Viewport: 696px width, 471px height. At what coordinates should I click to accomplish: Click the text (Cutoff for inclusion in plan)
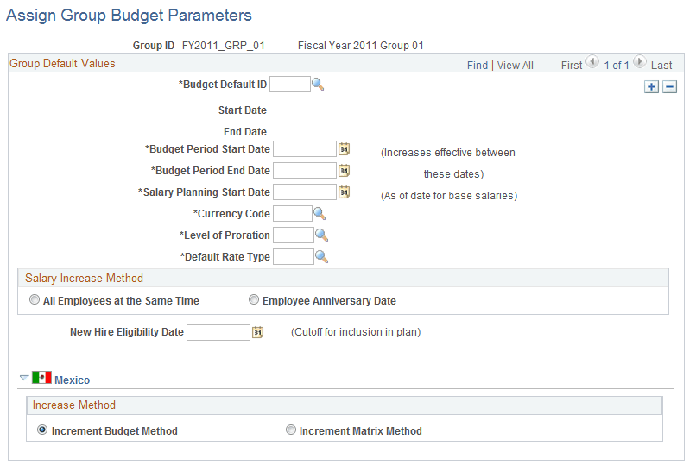click(356, 332)
